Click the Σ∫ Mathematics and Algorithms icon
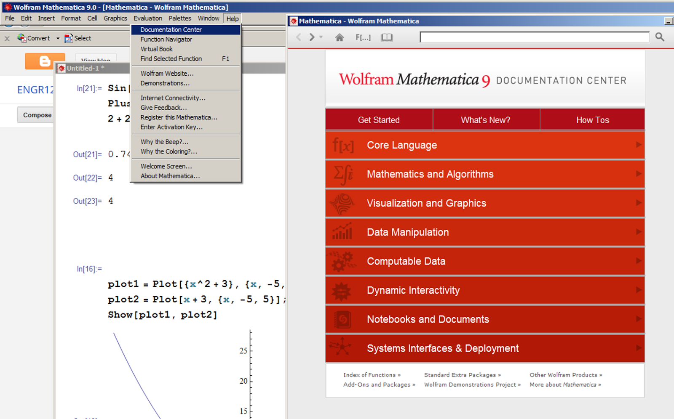The width and height of the screenshot is (674, 419). tap(342, 174)
